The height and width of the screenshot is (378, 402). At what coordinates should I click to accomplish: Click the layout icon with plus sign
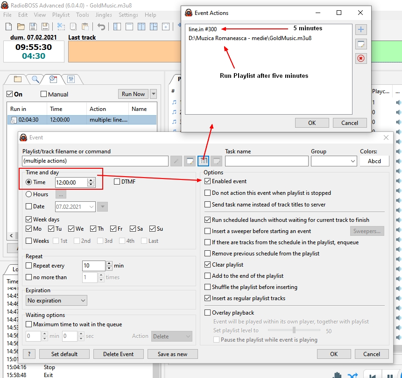pyautogui.click(x=166, y=27)
